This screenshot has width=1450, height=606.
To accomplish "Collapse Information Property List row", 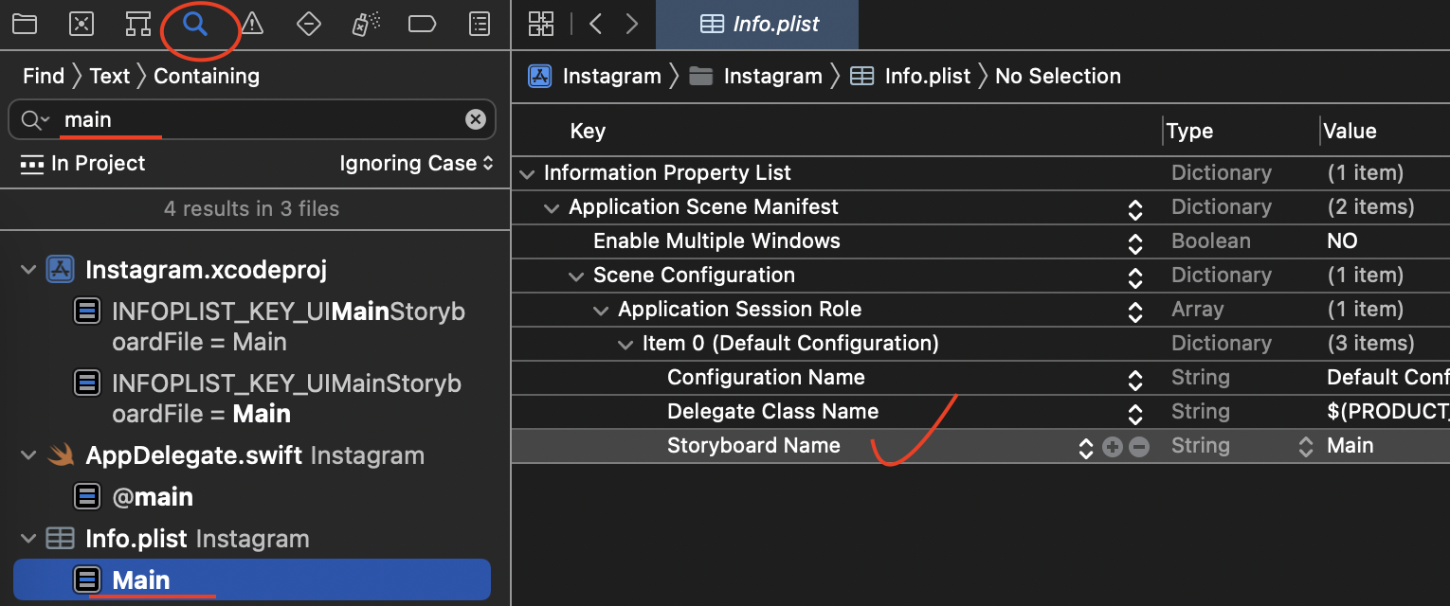I will pyautogui.click(x=527, y=173).
